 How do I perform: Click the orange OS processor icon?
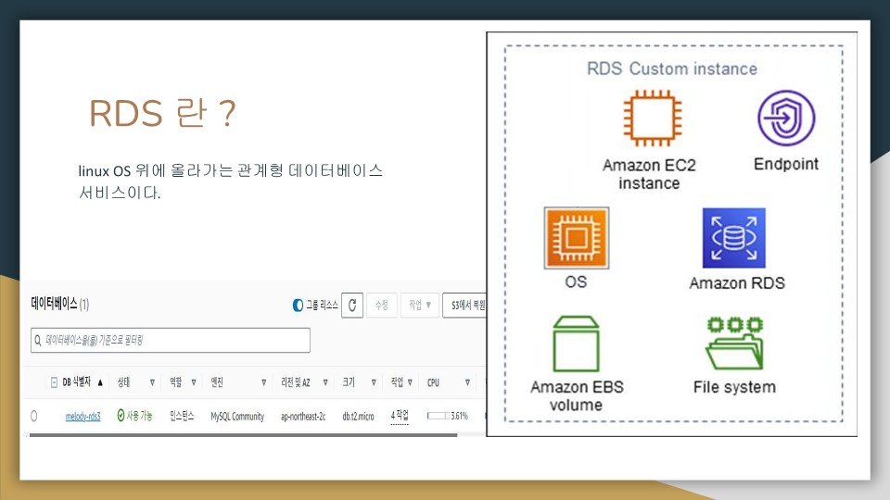576,238
